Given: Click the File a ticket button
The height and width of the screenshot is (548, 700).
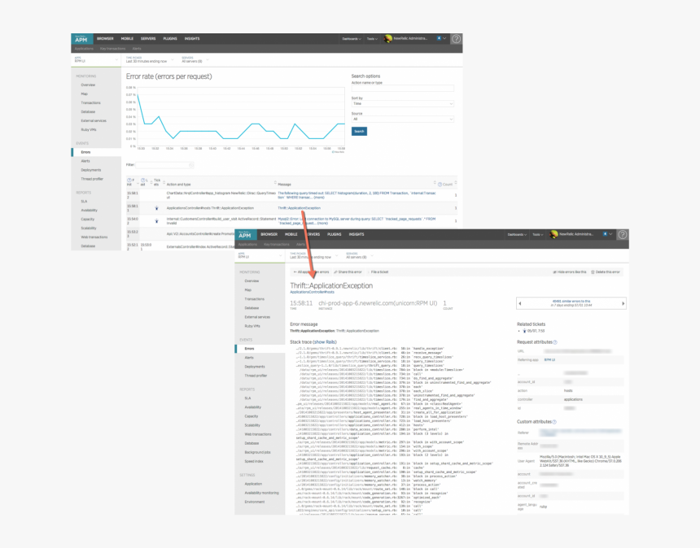Looking at the screenshot, I should (x=380, y=272).
